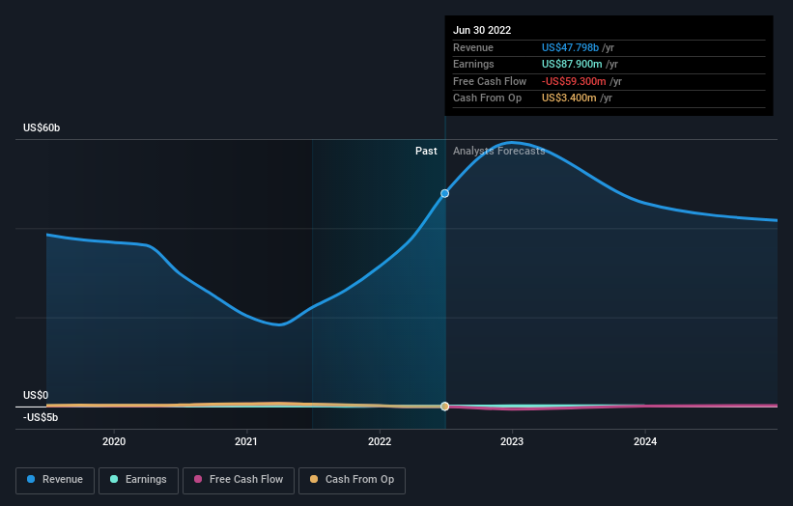The height and width of the screenshot is (506, 793).
Task: Click the revenue data point at Jun 2022
Action: 444,193
